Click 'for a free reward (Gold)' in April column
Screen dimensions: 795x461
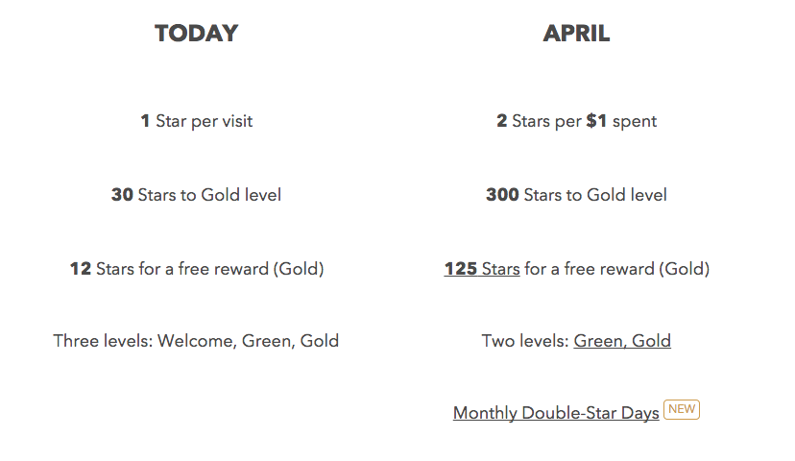617,269
